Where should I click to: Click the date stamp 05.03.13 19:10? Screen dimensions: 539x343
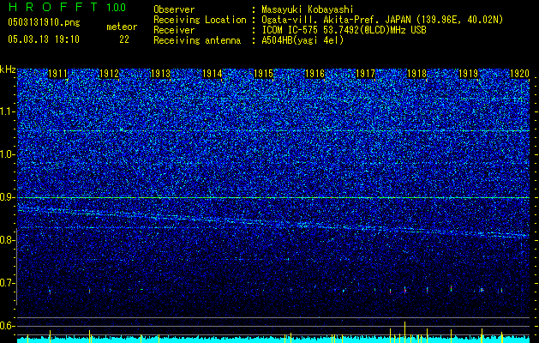[x=44, y=39]
